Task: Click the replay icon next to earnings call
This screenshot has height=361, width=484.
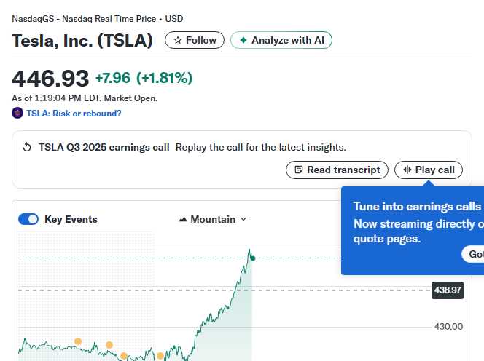Action: pyautogui.click(x=27, y=147)
